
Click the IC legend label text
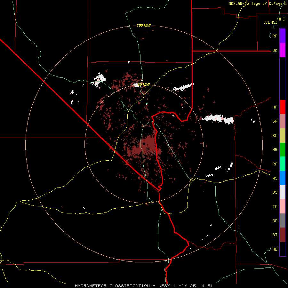(x=275, y=207)
